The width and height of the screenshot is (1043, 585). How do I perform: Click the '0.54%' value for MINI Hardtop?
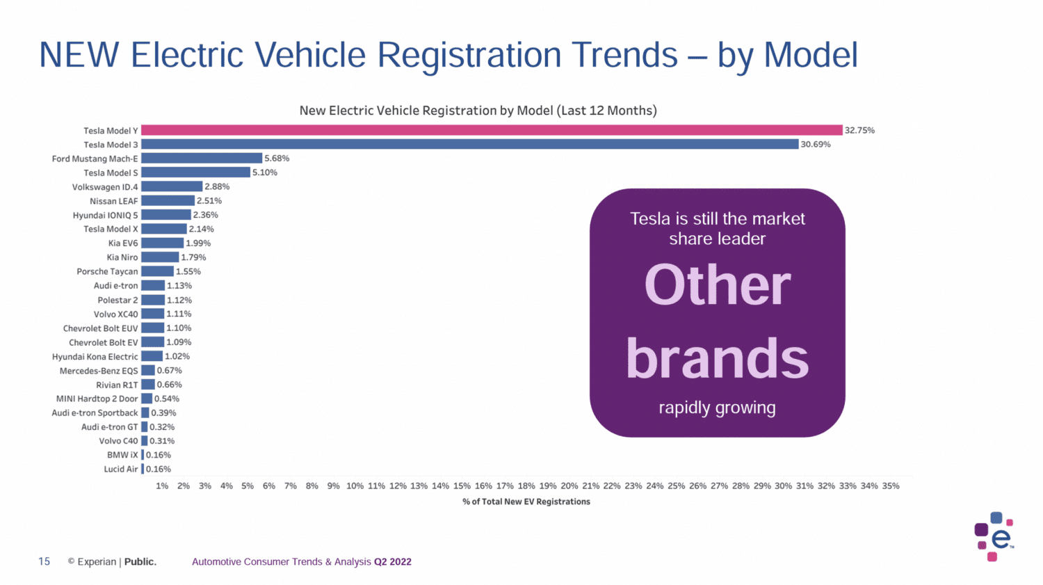click(x=167, y=399)
